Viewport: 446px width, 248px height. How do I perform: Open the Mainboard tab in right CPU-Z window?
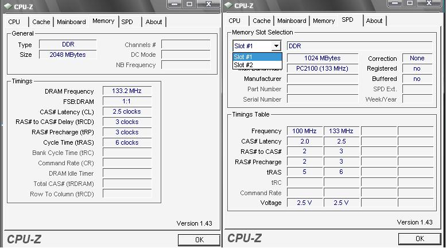coord(292,21)
